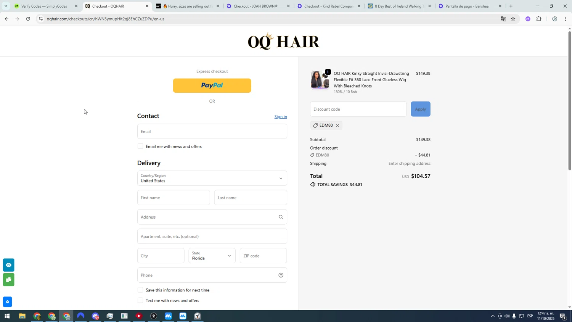Click the OQ HAIR logo

(284, 41)
